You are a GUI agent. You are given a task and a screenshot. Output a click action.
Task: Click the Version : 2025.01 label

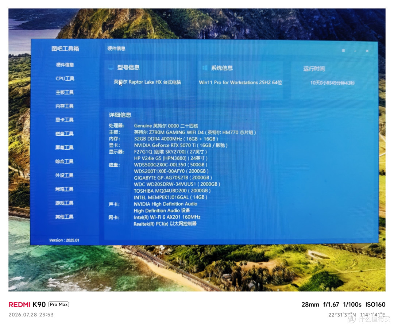(64, 240)
